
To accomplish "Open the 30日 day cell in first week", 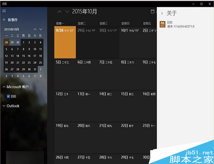I will pyautogui.click(x=108, y=42).
